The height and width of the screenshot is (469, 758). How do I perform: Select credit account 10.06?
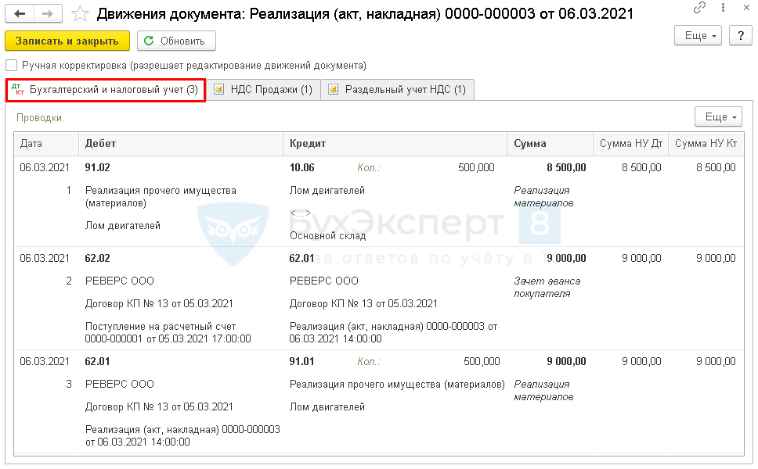pos(302,167)
